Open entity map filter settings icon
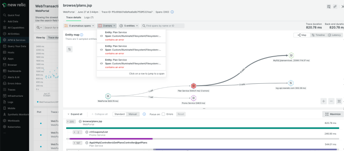 coord(69,49)
